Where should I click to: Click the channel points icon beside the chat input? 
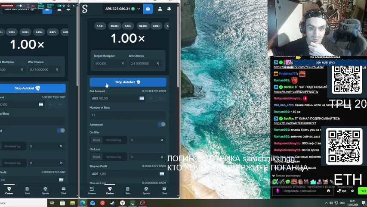[x=339, y=191]
